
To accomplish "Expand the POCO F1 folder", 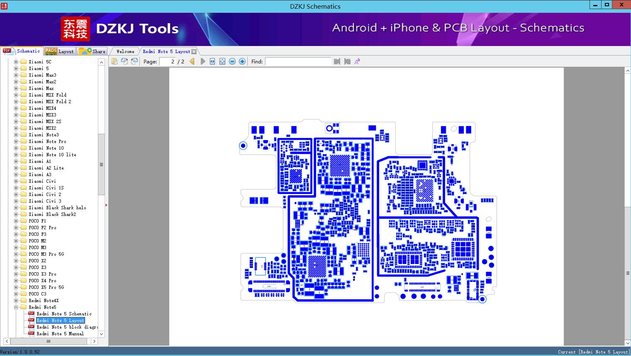I will [16, 221].
